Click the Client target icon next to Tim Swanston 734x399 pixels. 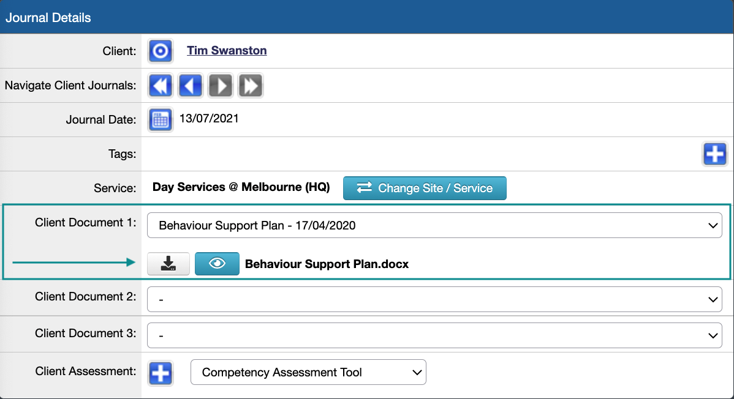(160, 51)
